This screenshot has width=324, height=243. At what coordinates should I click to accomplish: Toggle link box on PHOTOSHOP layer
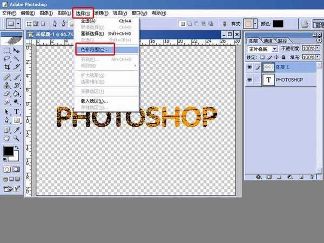(257, 79)
